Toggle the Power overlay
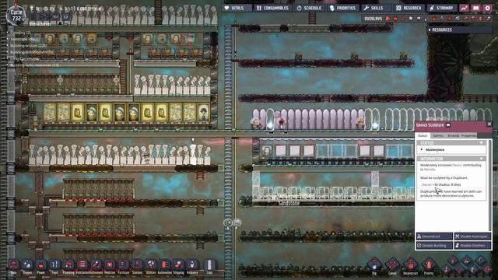 tap(395, 19)
